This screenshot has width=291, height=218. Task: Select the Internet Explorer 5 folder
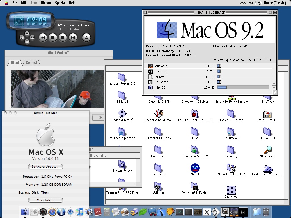[122, 132]
